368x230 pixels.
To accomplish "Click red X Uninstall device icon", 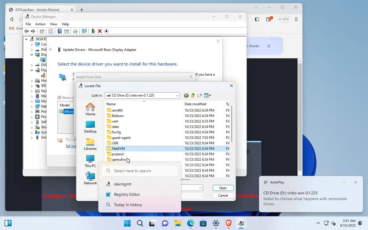I will click(100, 31).
